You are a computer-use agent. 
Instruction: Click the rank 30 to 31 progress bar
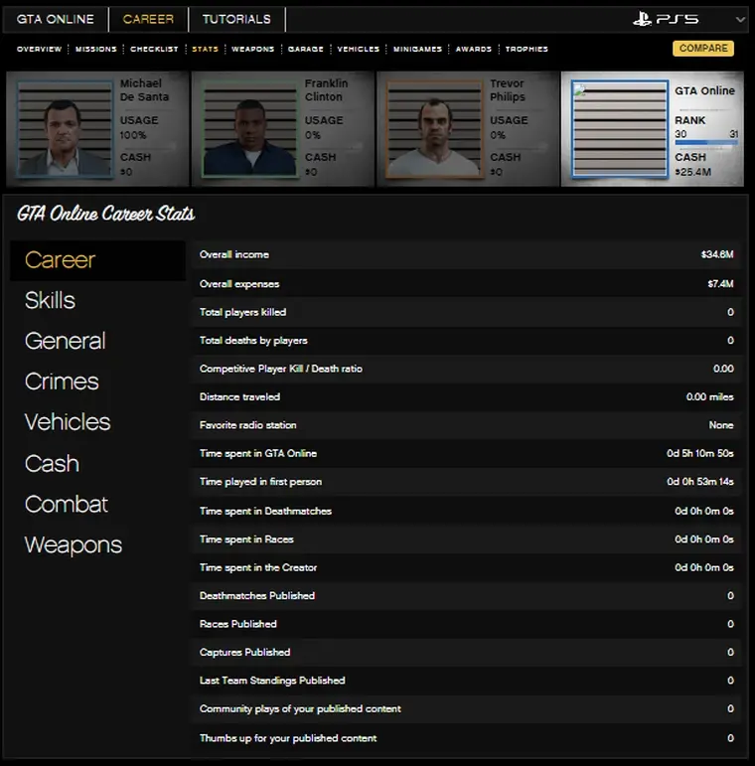coord(706,142)
